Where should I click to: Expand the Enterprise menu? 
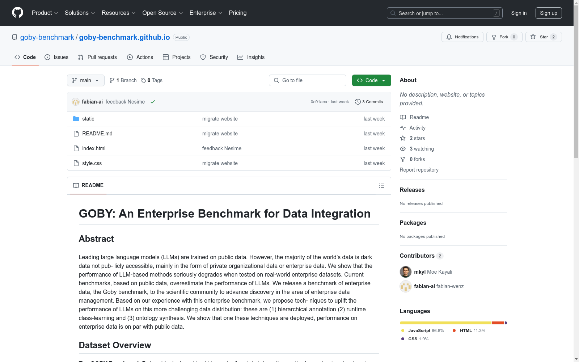pyautogui.click(x=206, y=13)
